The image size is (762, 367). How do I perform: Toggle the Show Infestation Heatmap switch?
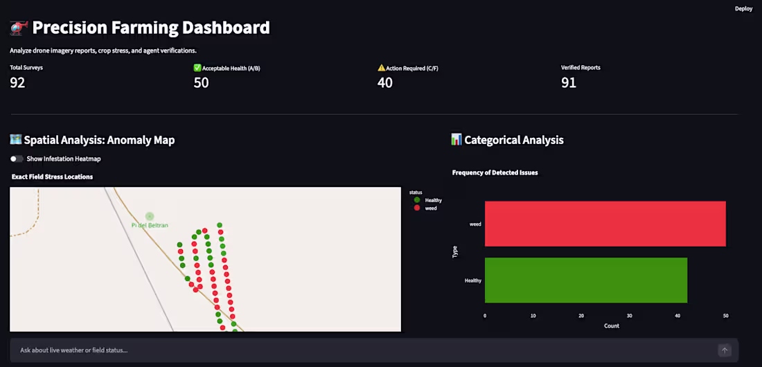[17, 159]
